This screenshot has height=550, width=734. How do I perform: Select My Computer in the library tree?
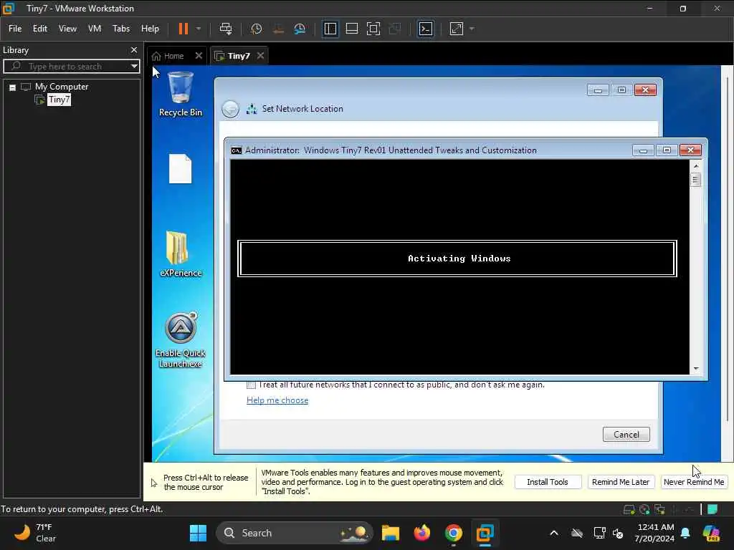pos(62,87)
